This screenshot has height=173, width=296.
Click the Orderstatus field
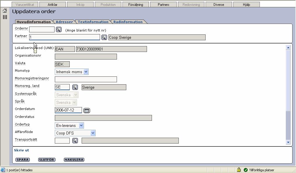103,118
